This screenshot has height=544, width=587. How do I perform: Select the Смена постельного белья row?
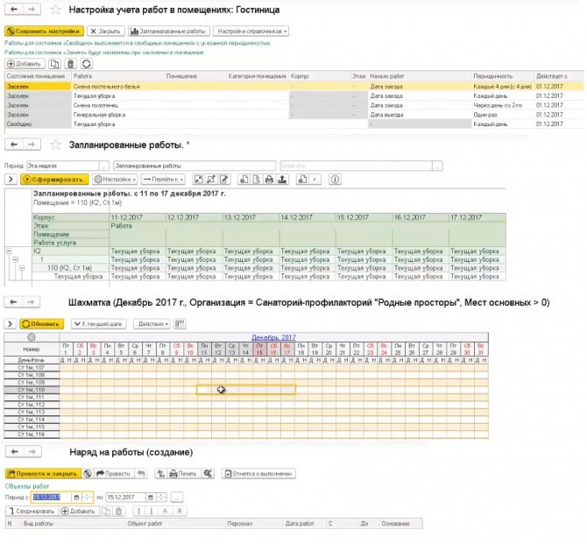tap(294, 87)
